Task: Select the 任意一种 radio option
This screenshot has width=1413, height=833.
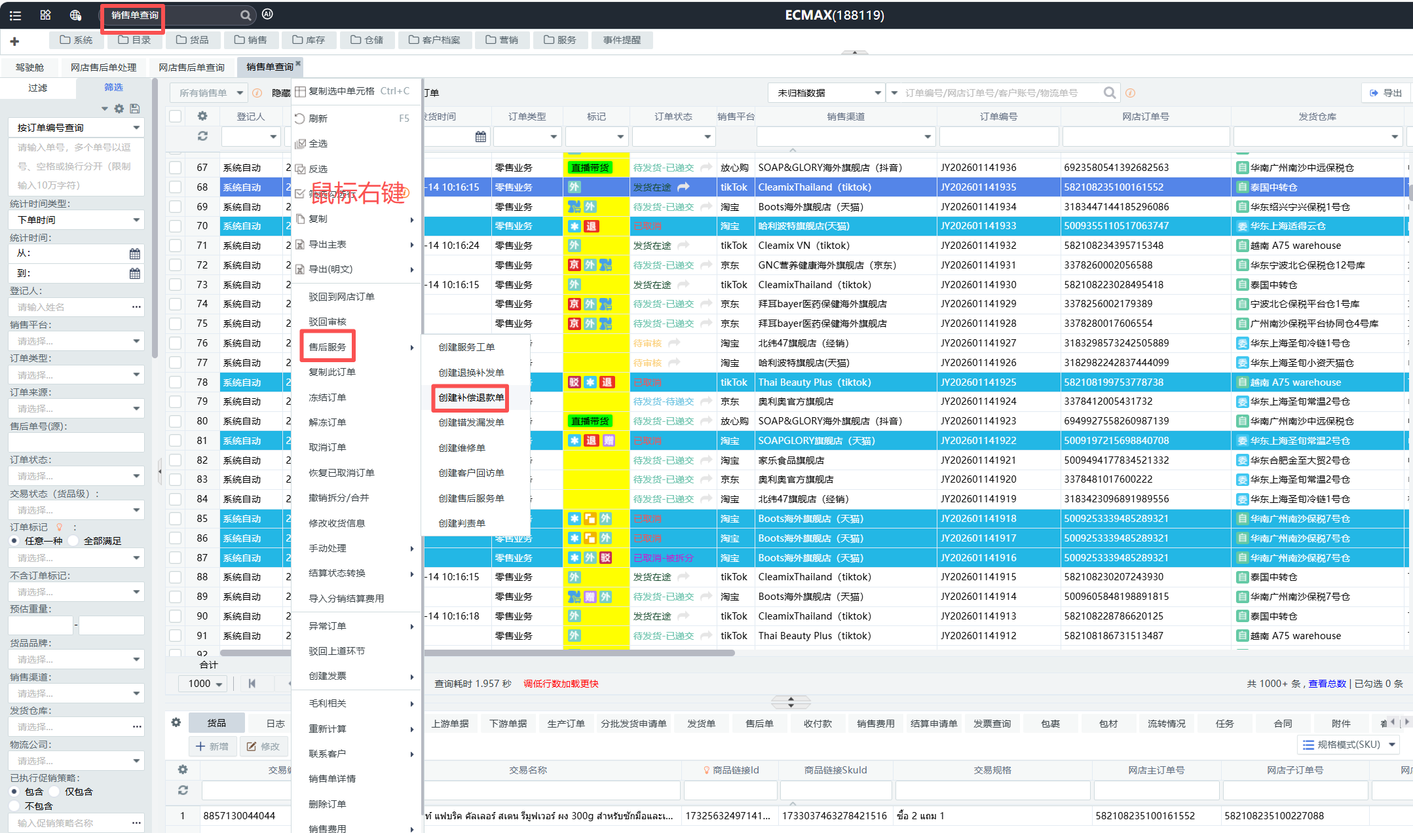Action: click(x=14, y=541)
